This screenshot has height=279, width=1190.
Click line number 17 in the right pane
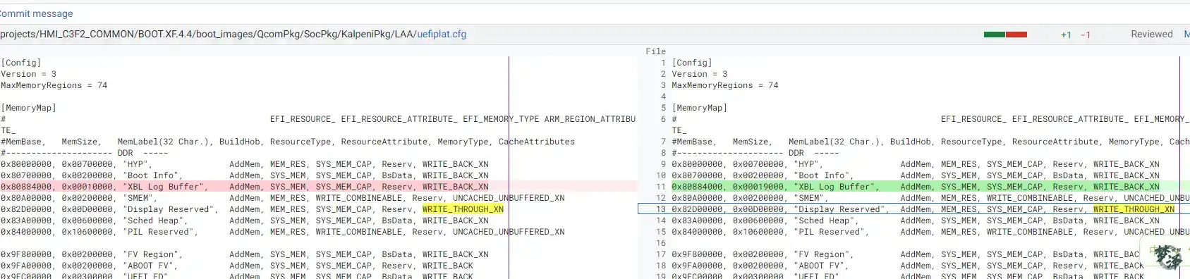coord(661,254)
